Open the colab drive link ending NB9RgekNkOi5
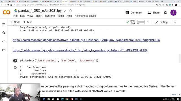 [x=86, y=40]
